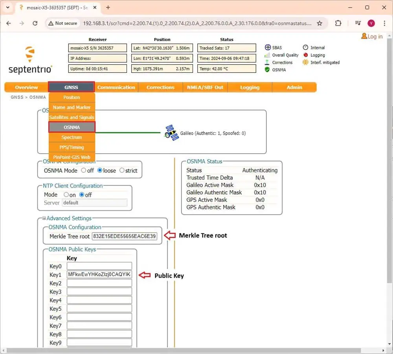The width and height of the screenshot is (393, 354).
Task: Click the red Logging indicator icon
Action: (x=305, y=55)
